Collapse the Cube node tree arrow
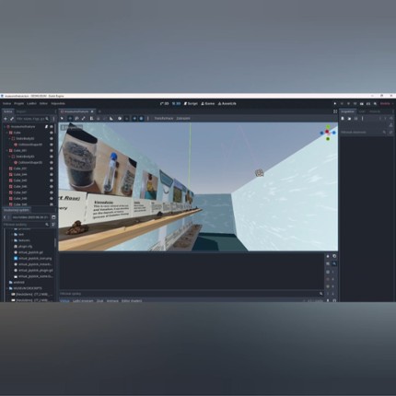 7,133
